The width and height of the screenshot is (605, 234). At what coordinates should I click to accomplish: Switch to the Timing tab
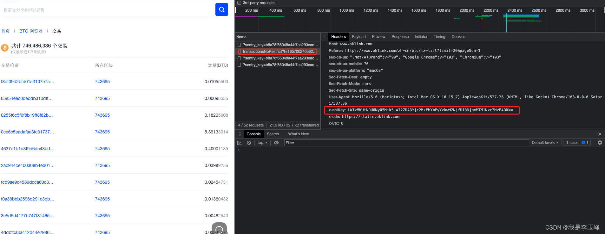coord(439,37)
